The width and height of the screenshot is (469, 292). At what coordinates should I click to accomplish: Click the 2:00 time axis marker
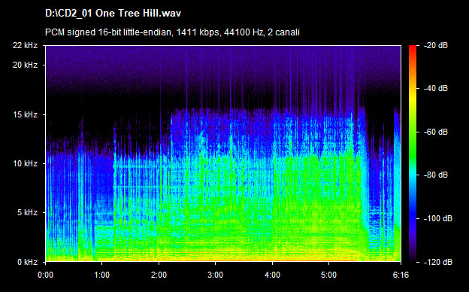[x=159, y=275]
